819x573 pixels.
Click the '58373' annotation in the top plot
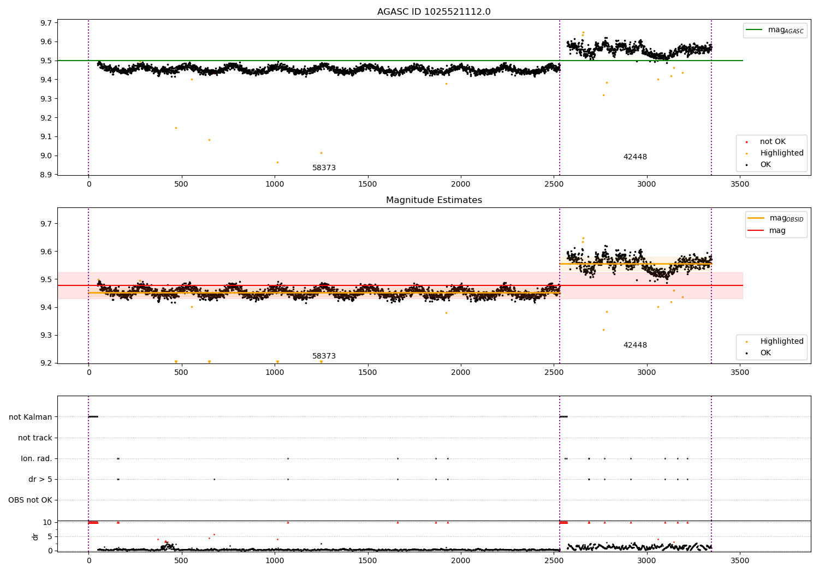[x=324, y=168]
